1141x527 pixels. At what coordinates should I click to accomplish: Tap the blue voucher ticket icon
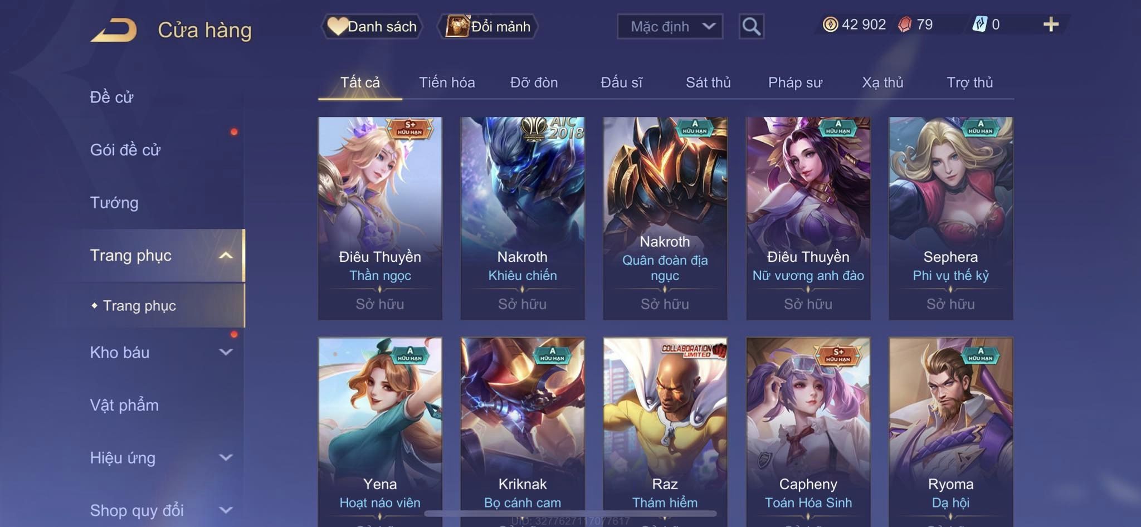pyautogui.click(x=979, y=25)
